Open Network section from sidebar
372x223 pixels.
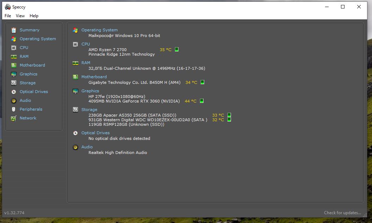coord(28,118)
